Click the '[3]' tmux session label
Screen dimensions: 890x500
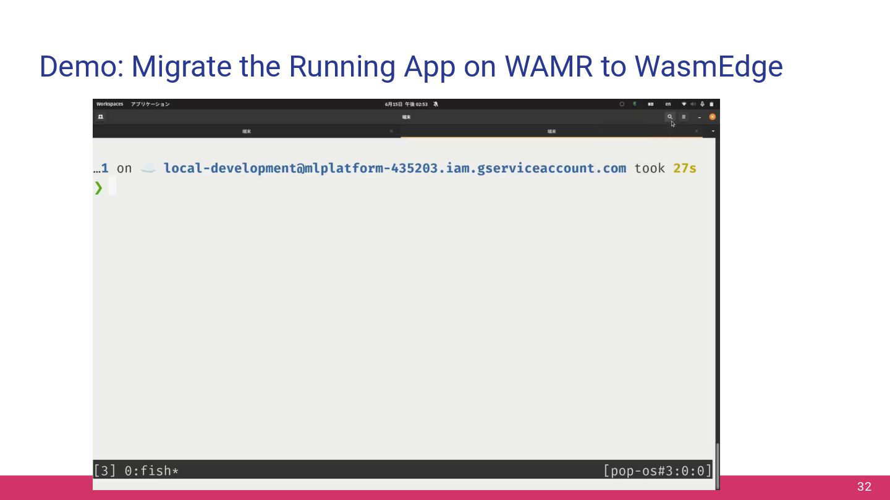104,471
